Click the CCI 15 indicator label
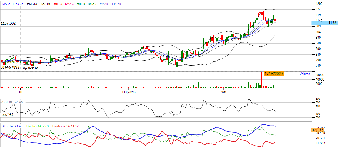This screenshot has height=147, width=338. click(12, 101)
